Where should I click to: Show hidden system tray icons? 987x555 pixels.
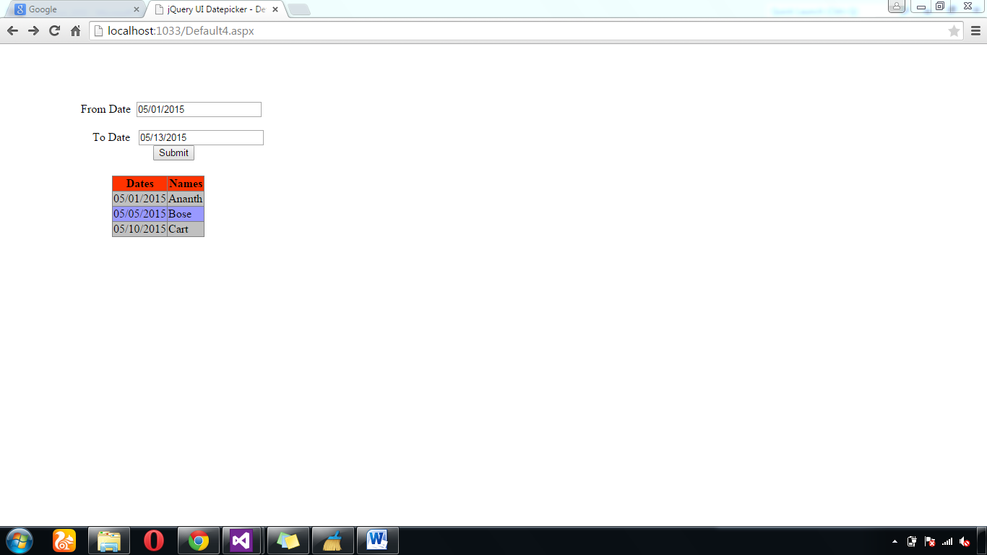tap(895, 541)
